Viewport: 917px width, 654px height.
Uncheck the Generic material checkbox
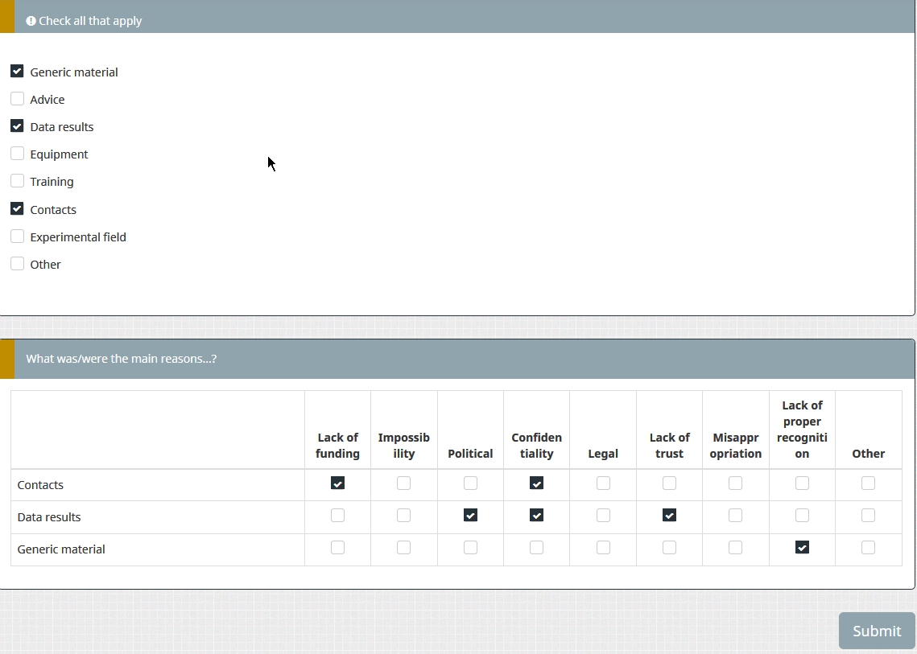[17, 72]
